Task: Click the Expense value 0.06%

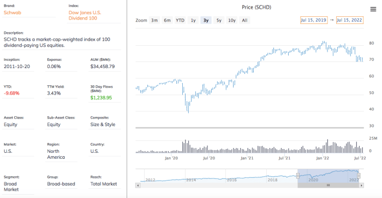Action: [54, 66]
